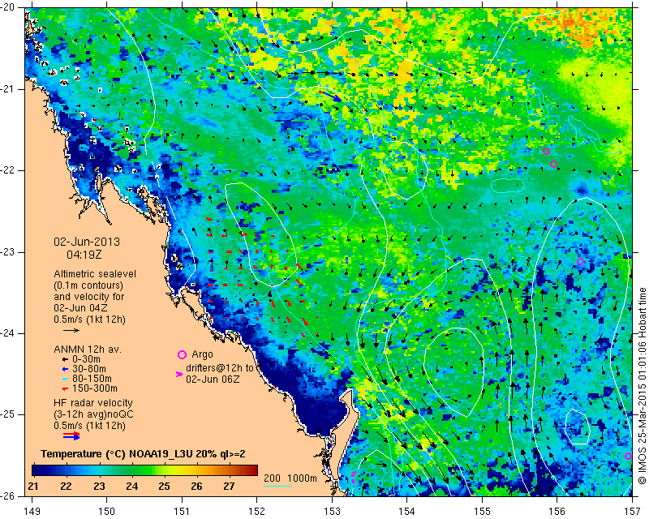The image size is (649, 519).
Task: Click the longitude axis label 157
Action: click(632, 512)
